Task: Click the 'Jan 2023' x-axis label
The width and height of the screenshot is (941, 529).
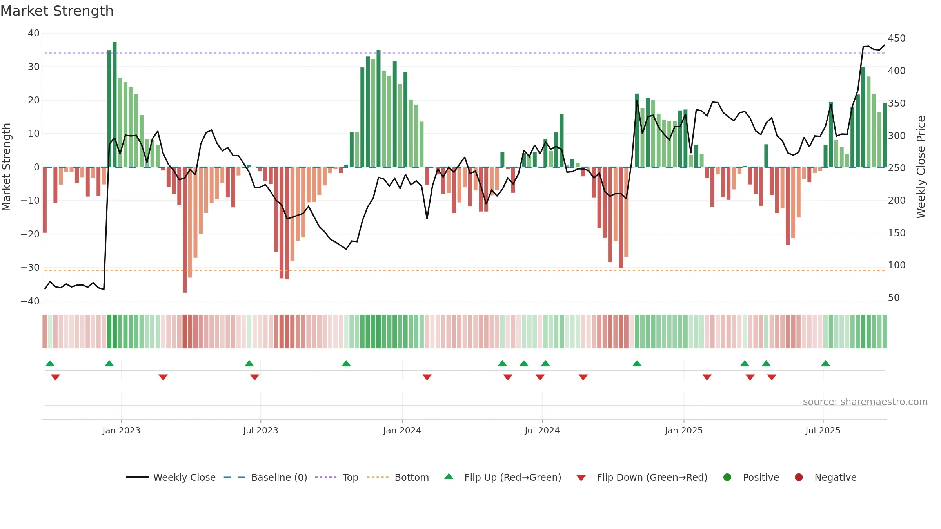Action: [122, 430]
